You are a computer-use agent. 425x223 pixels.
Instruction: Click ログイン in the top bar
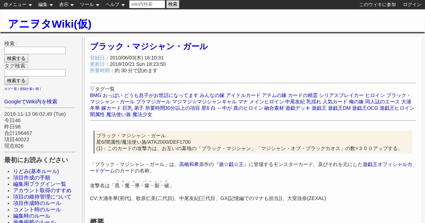412,5
